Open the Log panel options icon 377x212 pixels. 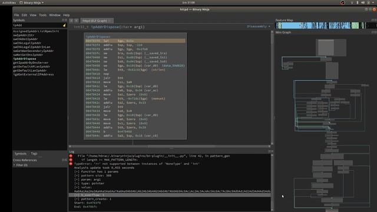[x=271, y=151]
